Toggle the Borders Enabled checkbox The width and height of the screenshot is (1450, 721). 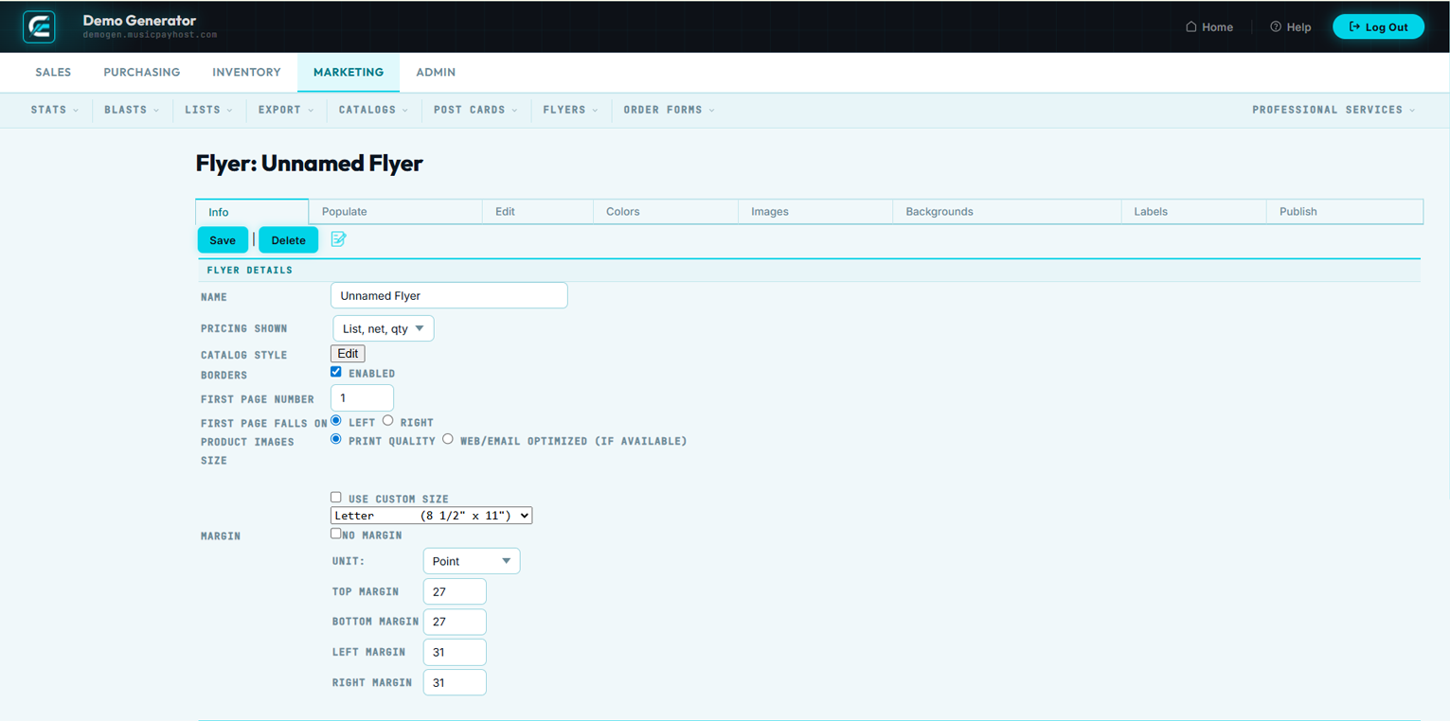pos(336,372)
